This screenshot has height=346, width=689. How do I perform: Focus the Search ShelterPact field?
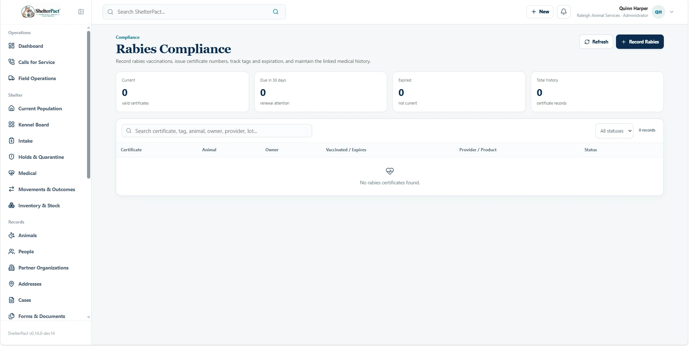pos(194,12)
